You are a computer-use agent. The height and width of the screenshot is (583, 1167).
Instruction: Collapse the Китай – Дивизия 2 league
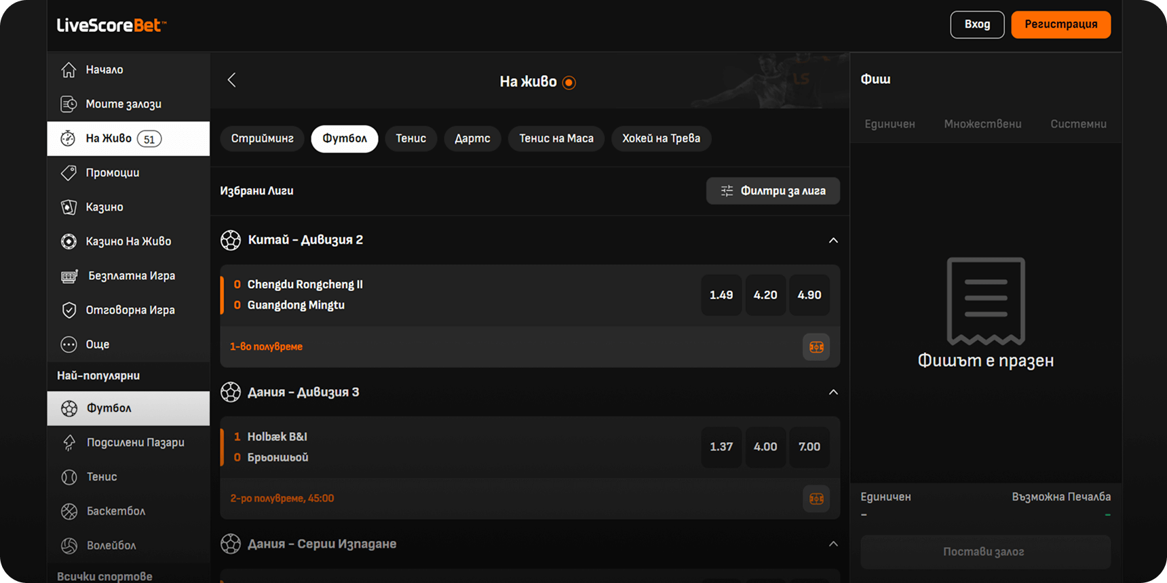coord(833,241)
